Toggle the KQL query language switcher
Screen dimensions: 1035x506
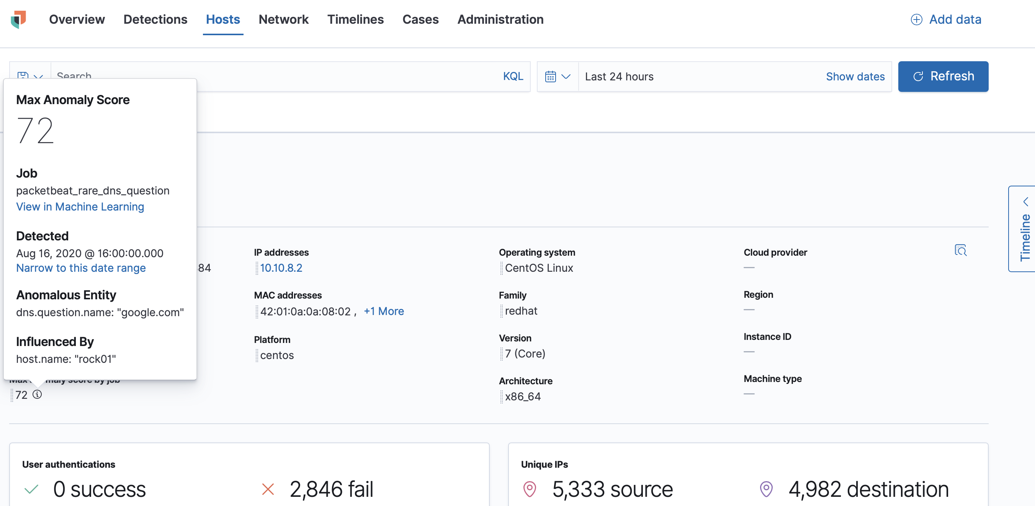pos(513,76)
